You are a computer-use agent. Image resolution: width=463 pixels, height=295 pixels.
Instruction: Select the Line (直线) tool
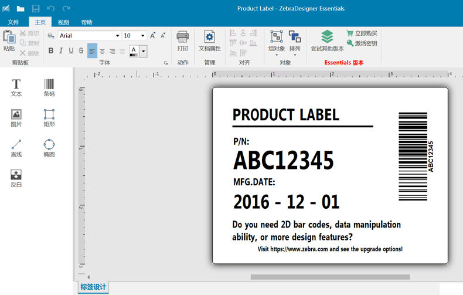[x=16, y=148]
